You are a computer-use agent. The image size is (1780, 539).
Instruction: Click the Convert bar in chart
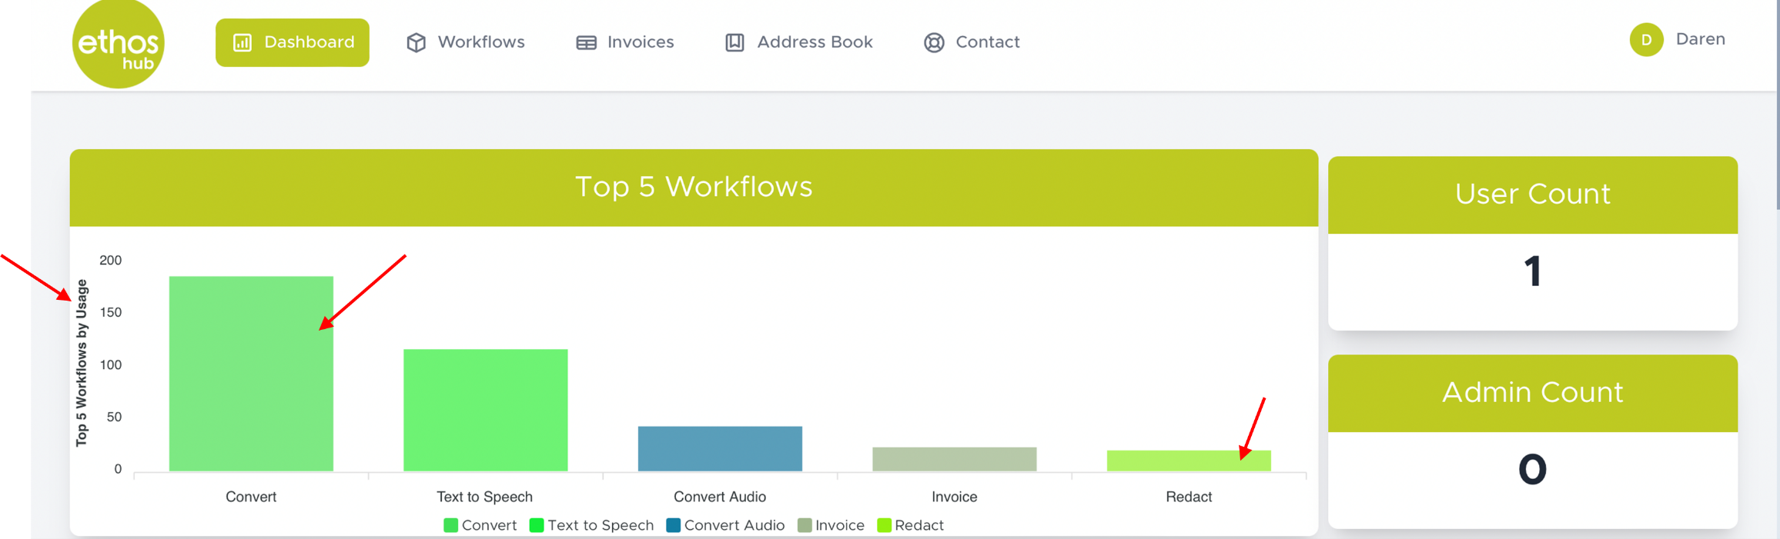tap(251, 374)
